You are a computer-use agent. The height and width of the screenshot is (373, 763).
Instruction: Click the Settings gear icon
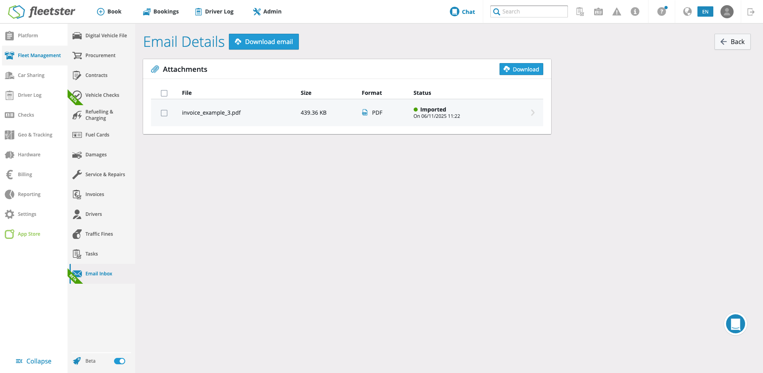(10, 214)
